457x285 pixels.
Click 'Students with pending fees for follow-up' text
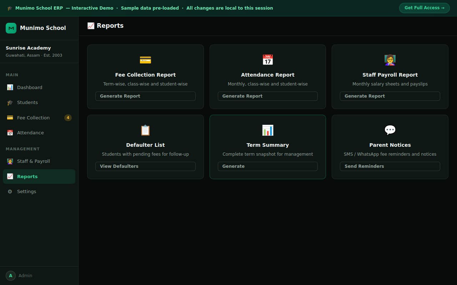145,154
